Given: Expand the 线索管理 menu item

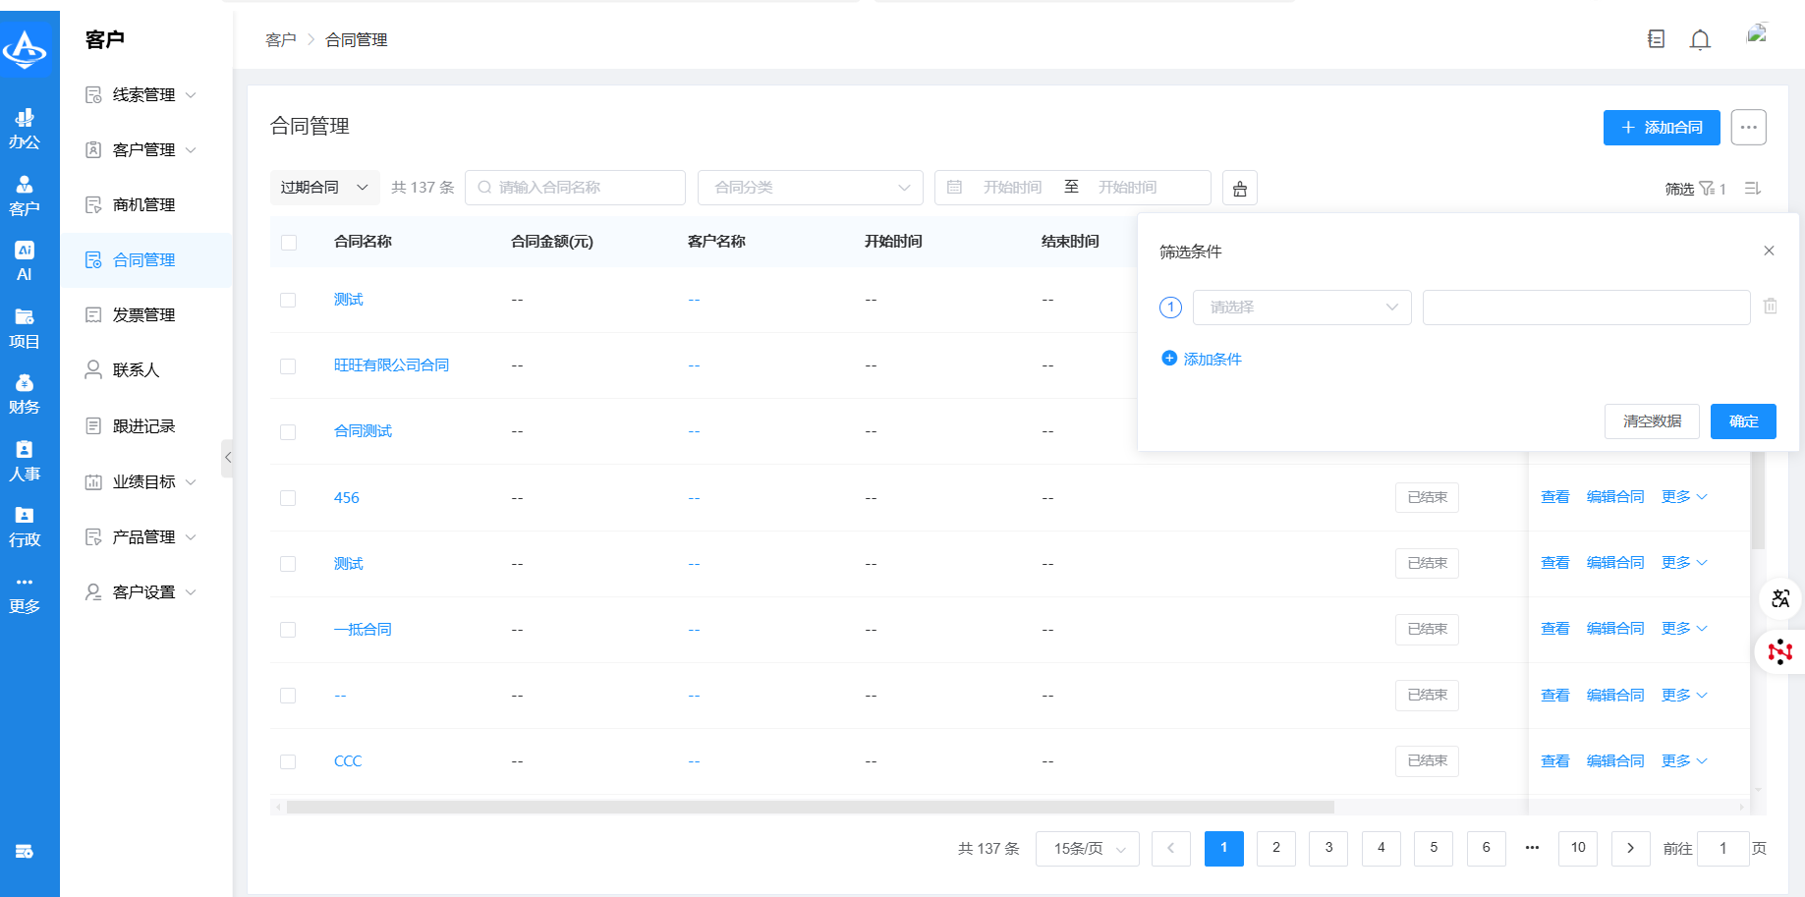Looking at the screenshot, I should pos(143,94).
